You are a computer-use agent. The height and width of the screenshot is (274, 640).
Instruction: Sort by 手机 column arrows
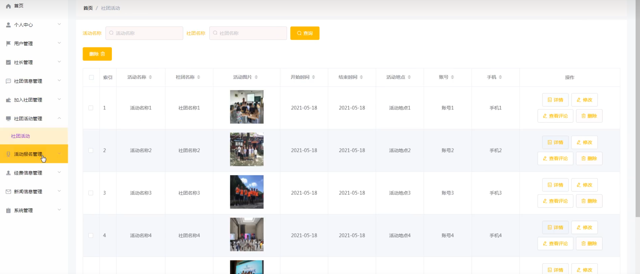click(x=500, y=77)
